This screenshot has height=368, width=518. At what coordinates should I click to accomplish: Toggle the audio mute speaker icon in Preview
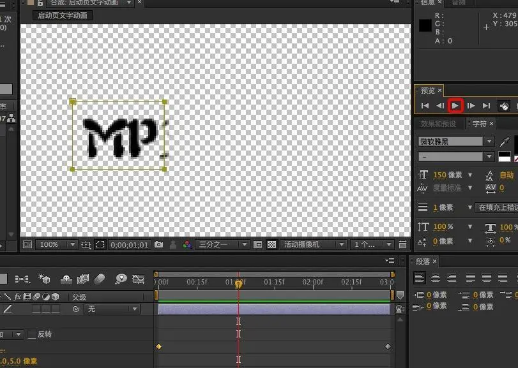click(x=504, y=106)
